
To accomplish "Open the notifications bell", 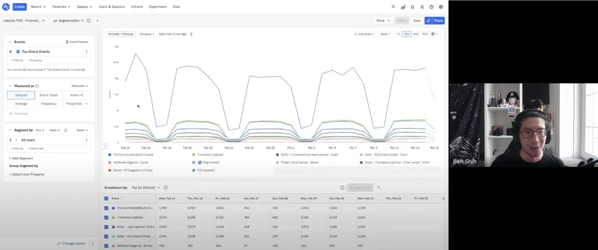I will tap(412, 7).
